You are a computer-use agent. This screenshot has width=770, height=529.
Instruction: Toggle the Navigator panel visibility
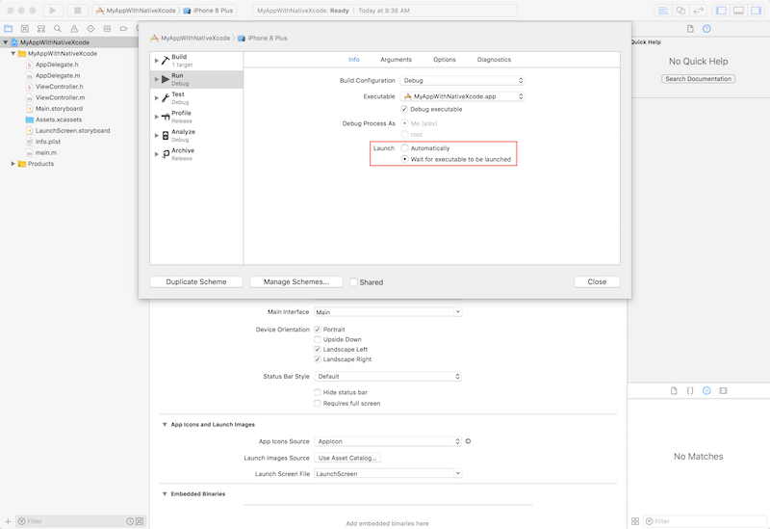point(721,11)
